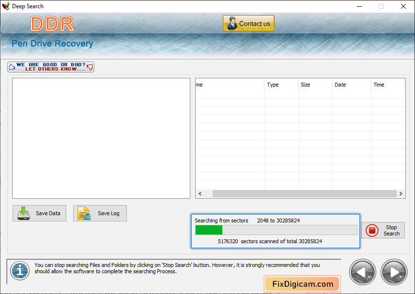Stop the search with Stop Search button
Screen dimensions: 415x294
tap(383, 230)
